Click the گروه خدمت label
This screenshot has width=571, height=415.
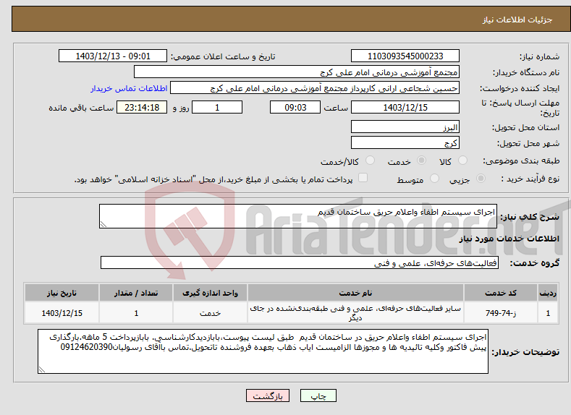(534, 263)
